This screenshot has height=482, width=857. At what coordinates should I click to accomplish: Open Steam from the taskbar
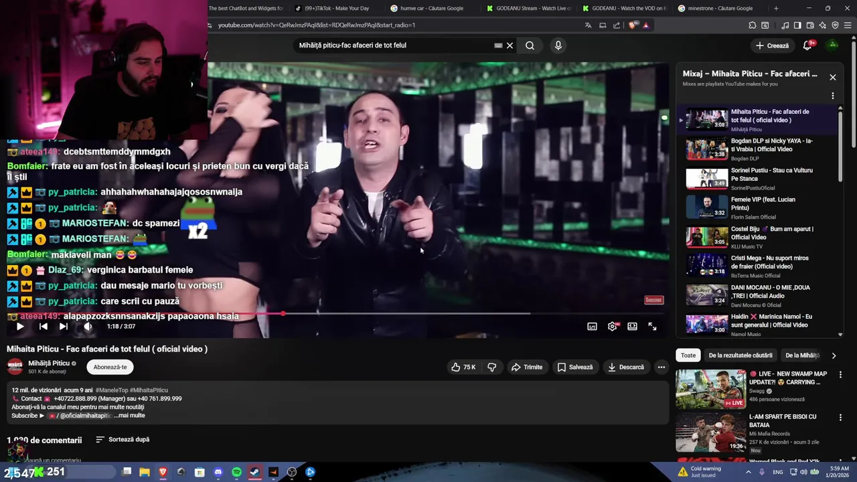255,472
